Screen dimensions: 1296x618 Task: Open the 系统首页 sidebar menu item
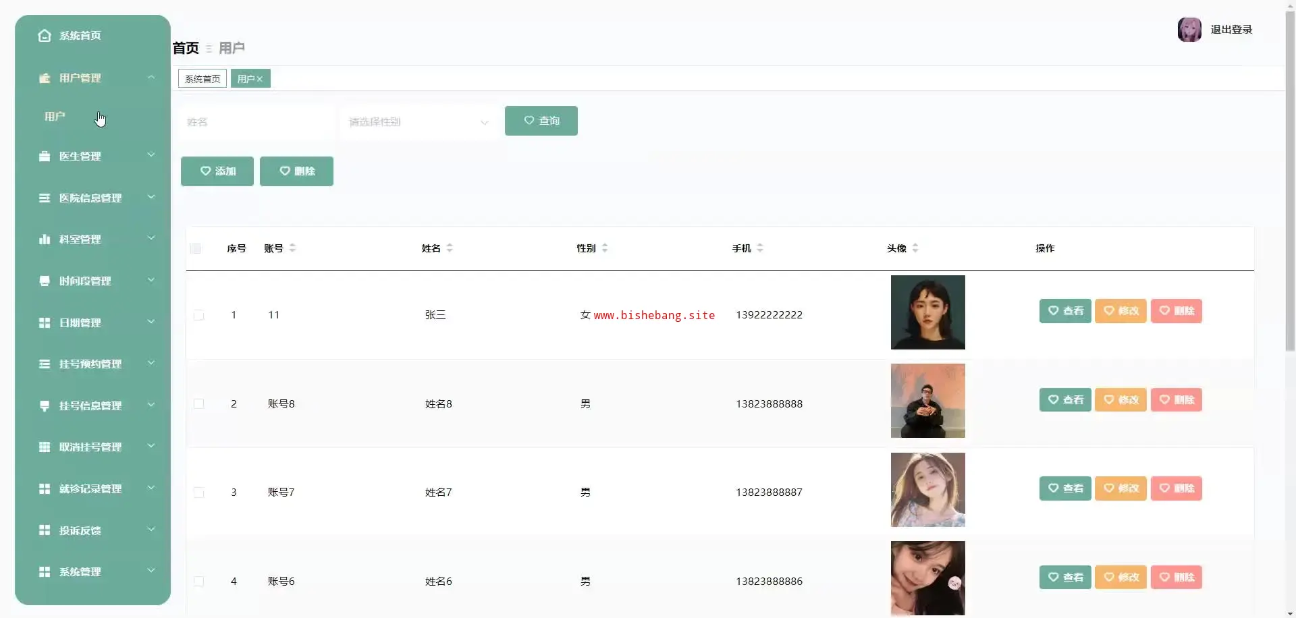[x=92, y=36]
